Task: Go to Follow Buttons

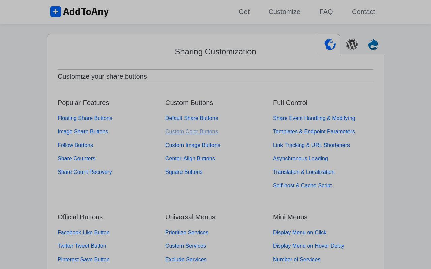Action: (x=75, y=145)
